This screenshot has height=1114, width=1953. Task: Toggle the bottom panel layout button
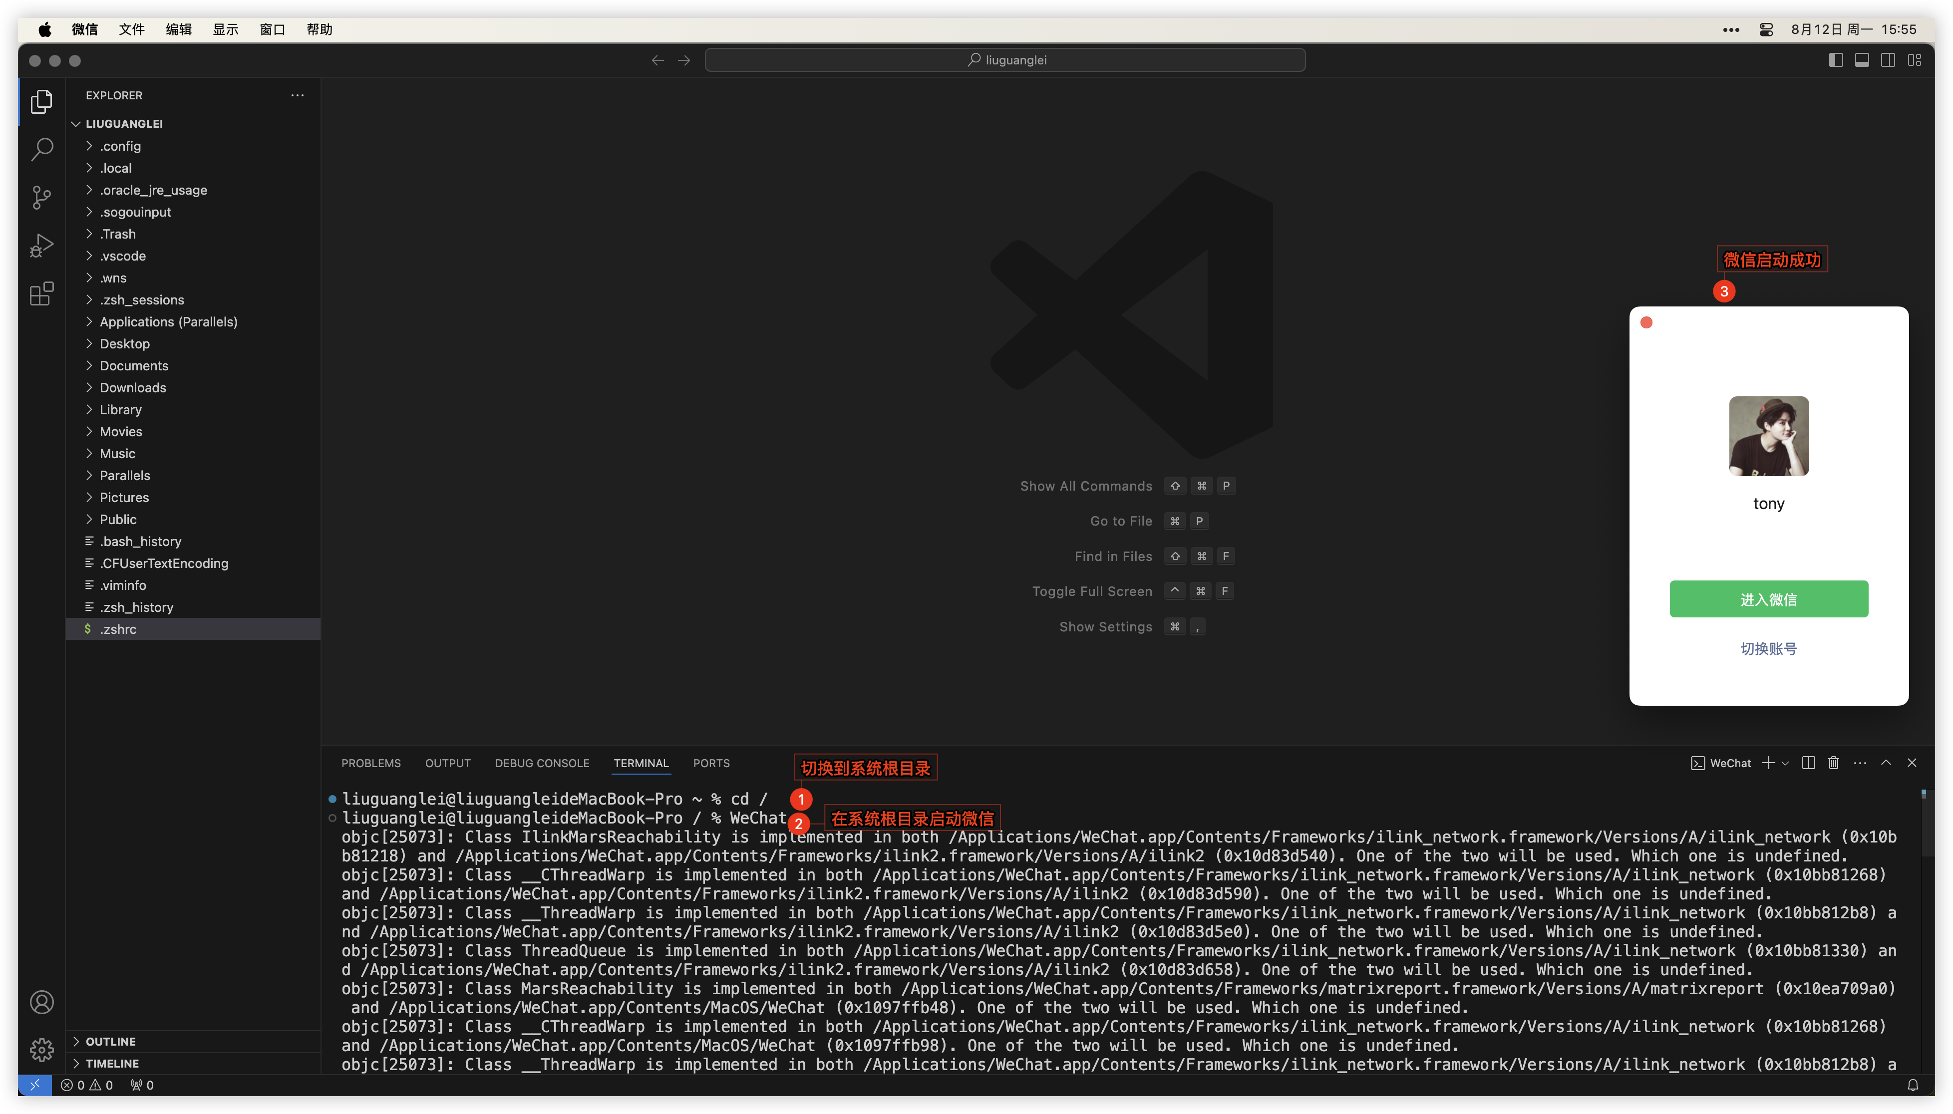[1862, 60]
